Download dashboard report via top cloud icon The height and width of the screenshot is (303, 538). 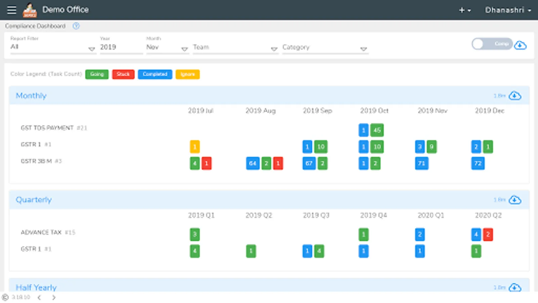520,45
